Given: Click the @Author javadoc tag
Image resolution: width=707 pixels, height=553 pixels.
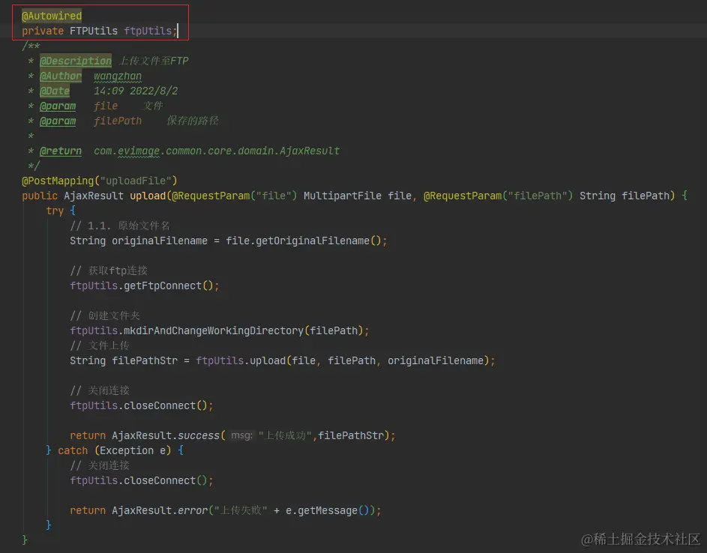Looking at the screenshot, I should 61,76.
